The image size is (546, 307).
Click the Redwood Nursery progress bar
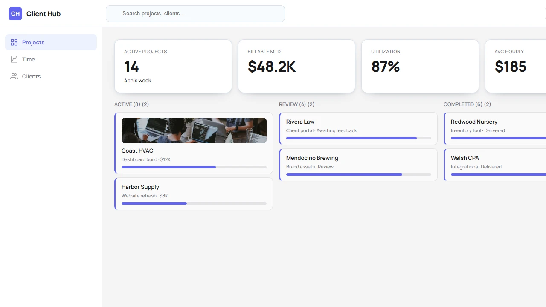(498, 138)
